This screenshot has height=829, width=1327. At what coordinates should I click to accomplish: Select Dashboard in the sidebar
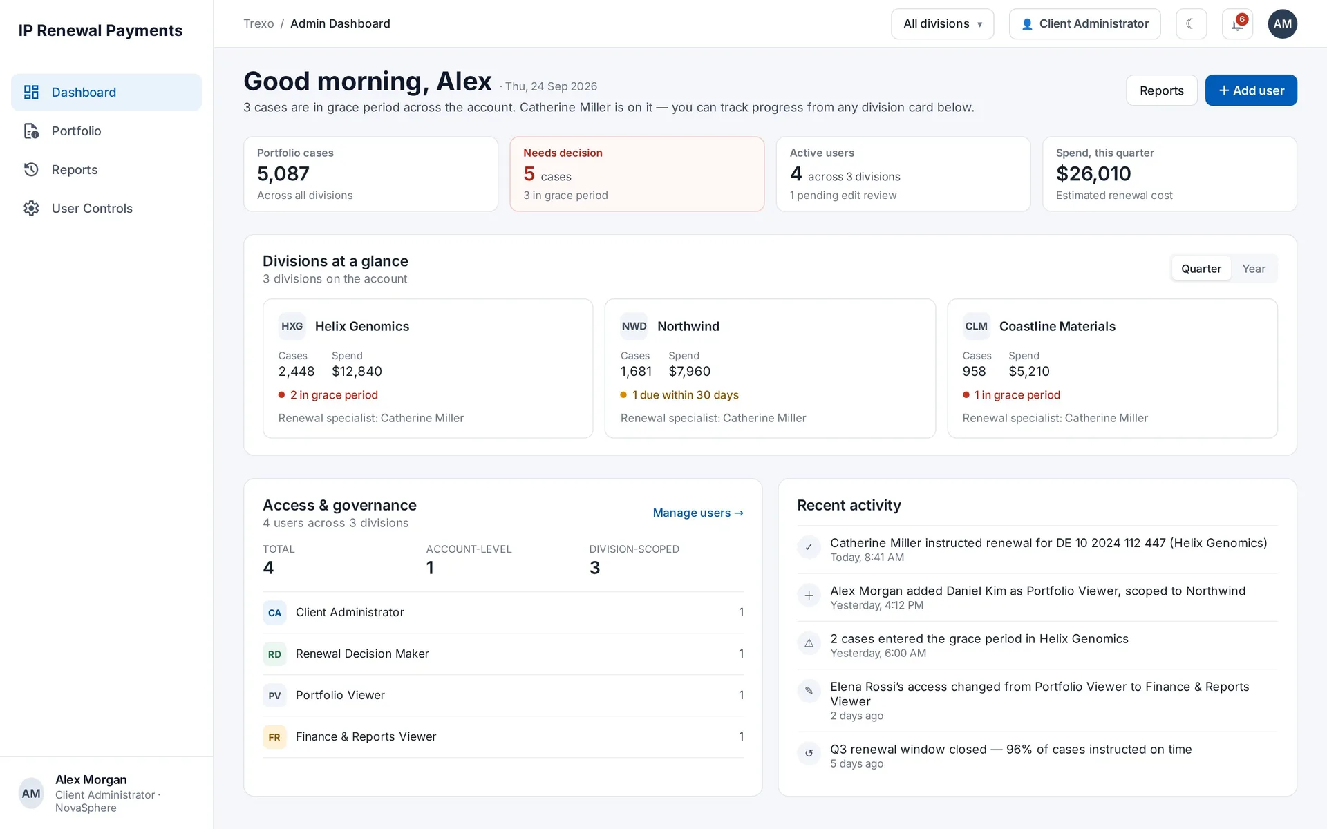point(106,92)
